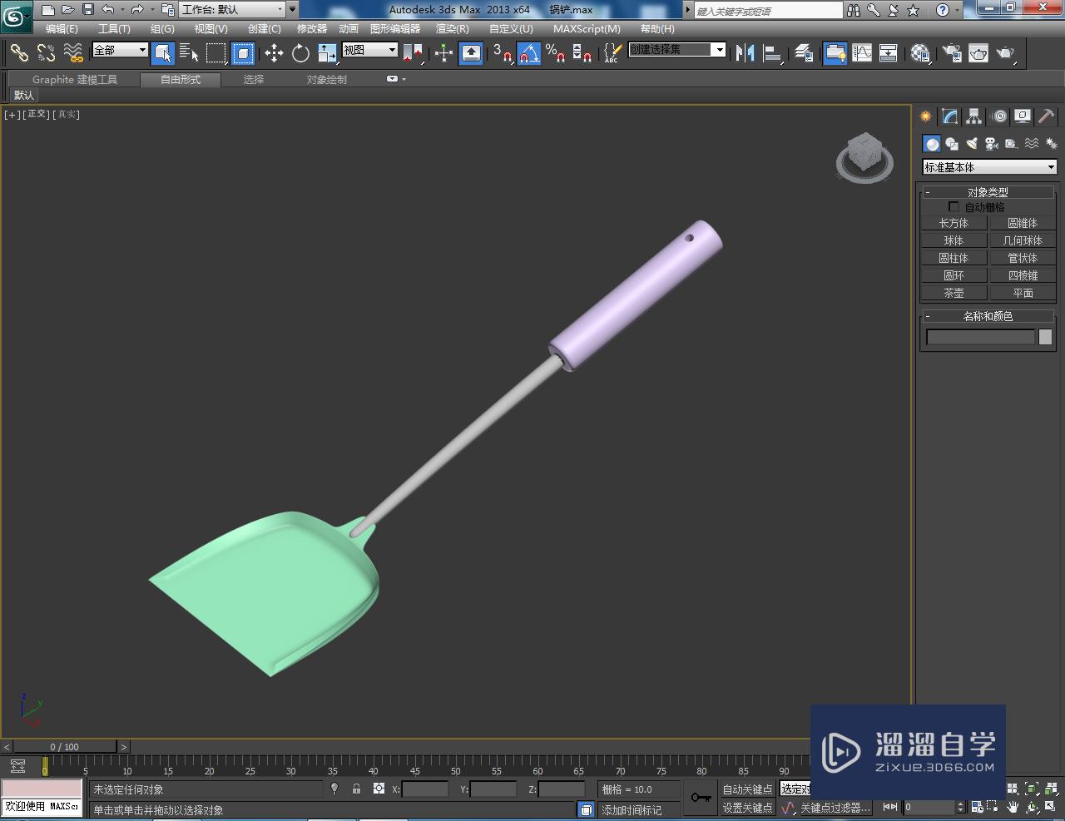Create a 长方体 box primitive

click(x=954, y=223)
